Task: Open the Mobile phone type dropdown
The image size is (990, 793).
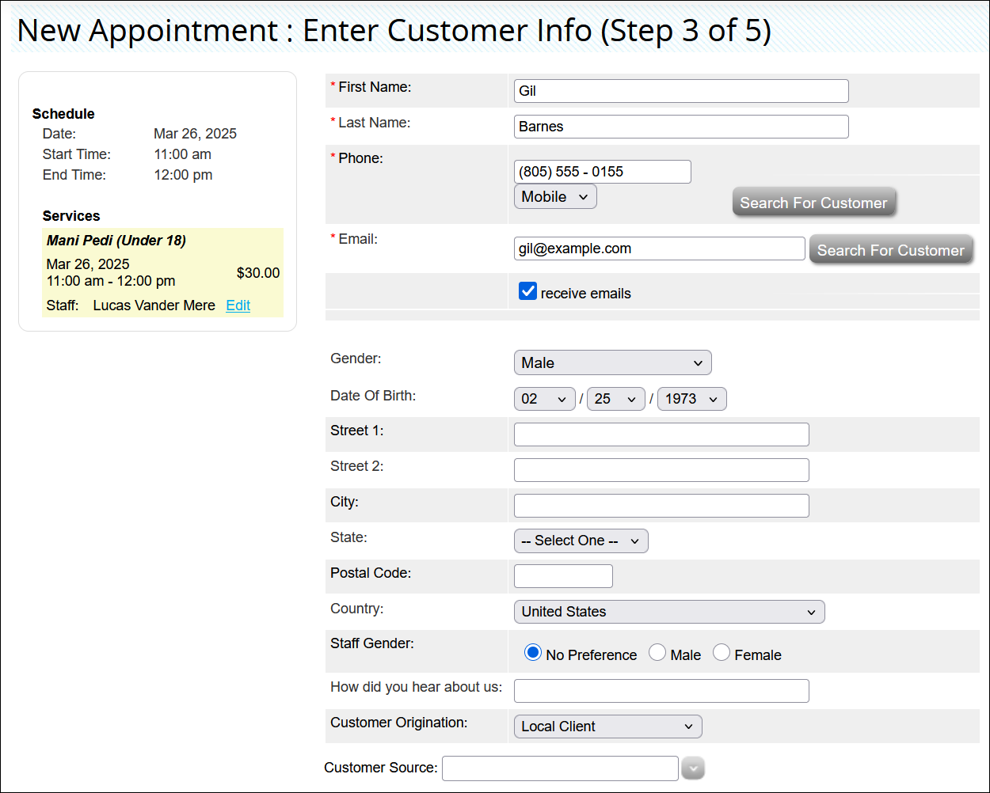Action: pyautogui.click(x=555, y=196)
